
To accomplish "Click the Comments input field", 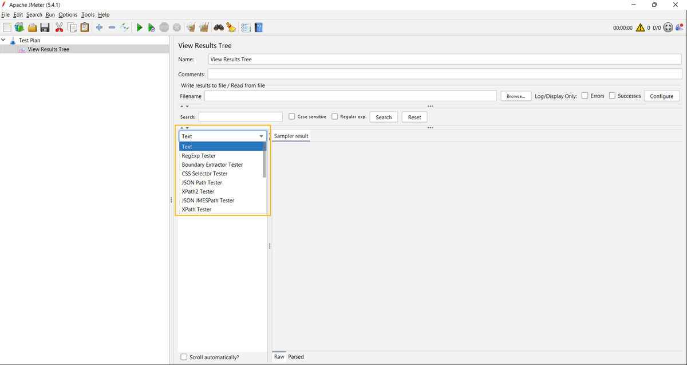I will coord(445,74).
